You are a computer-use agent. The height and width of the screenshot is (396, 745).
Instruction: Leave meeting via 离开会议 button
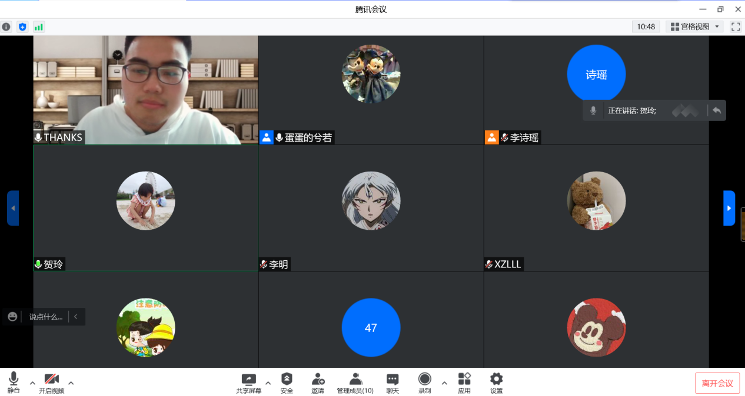point(717,384)
